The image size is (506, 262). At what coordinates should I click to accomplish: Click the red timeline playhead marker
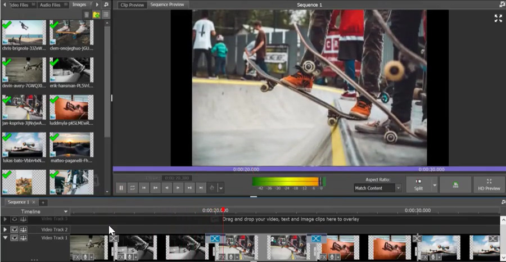(x=223, y=210)
